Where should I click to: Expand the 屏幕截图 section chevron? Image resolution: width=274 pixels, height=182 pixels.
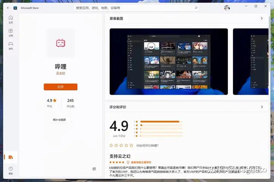(x=262, y=18)
